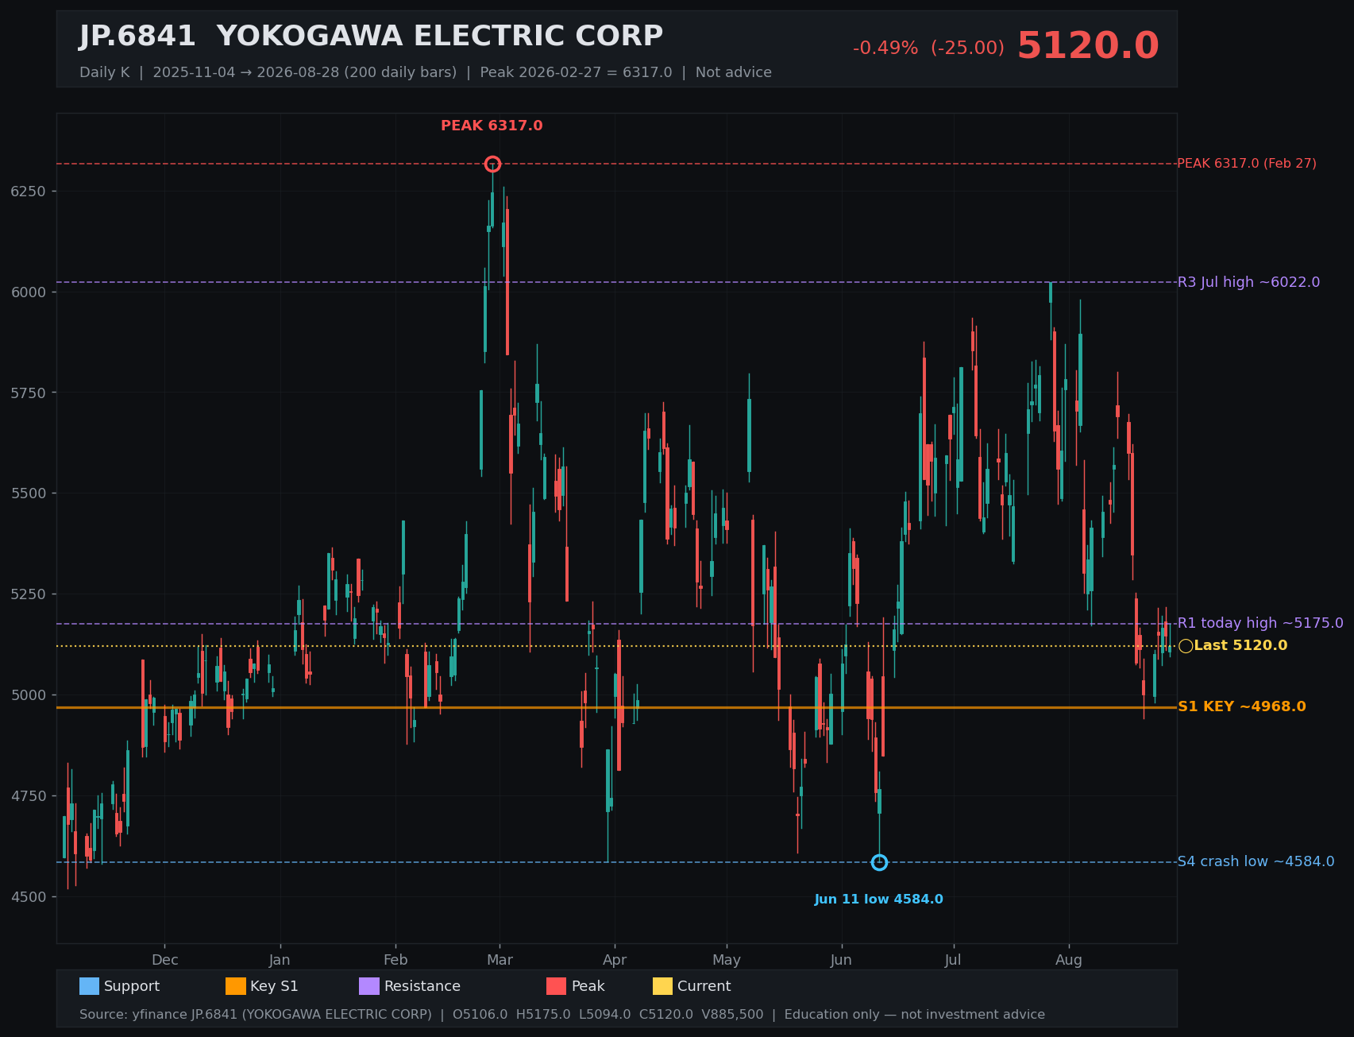This screenshot has height=1037, width=1354.
Task: Click the 'Apr' x-axis month label
Action: pyautogui.click(x=615, y=960)
